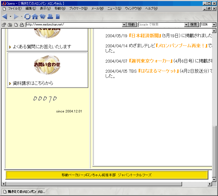The width and height of the screenshot is (218, 196).
Task: Click よくある質問にお答えいたします link
Action: tap(42, 47)
